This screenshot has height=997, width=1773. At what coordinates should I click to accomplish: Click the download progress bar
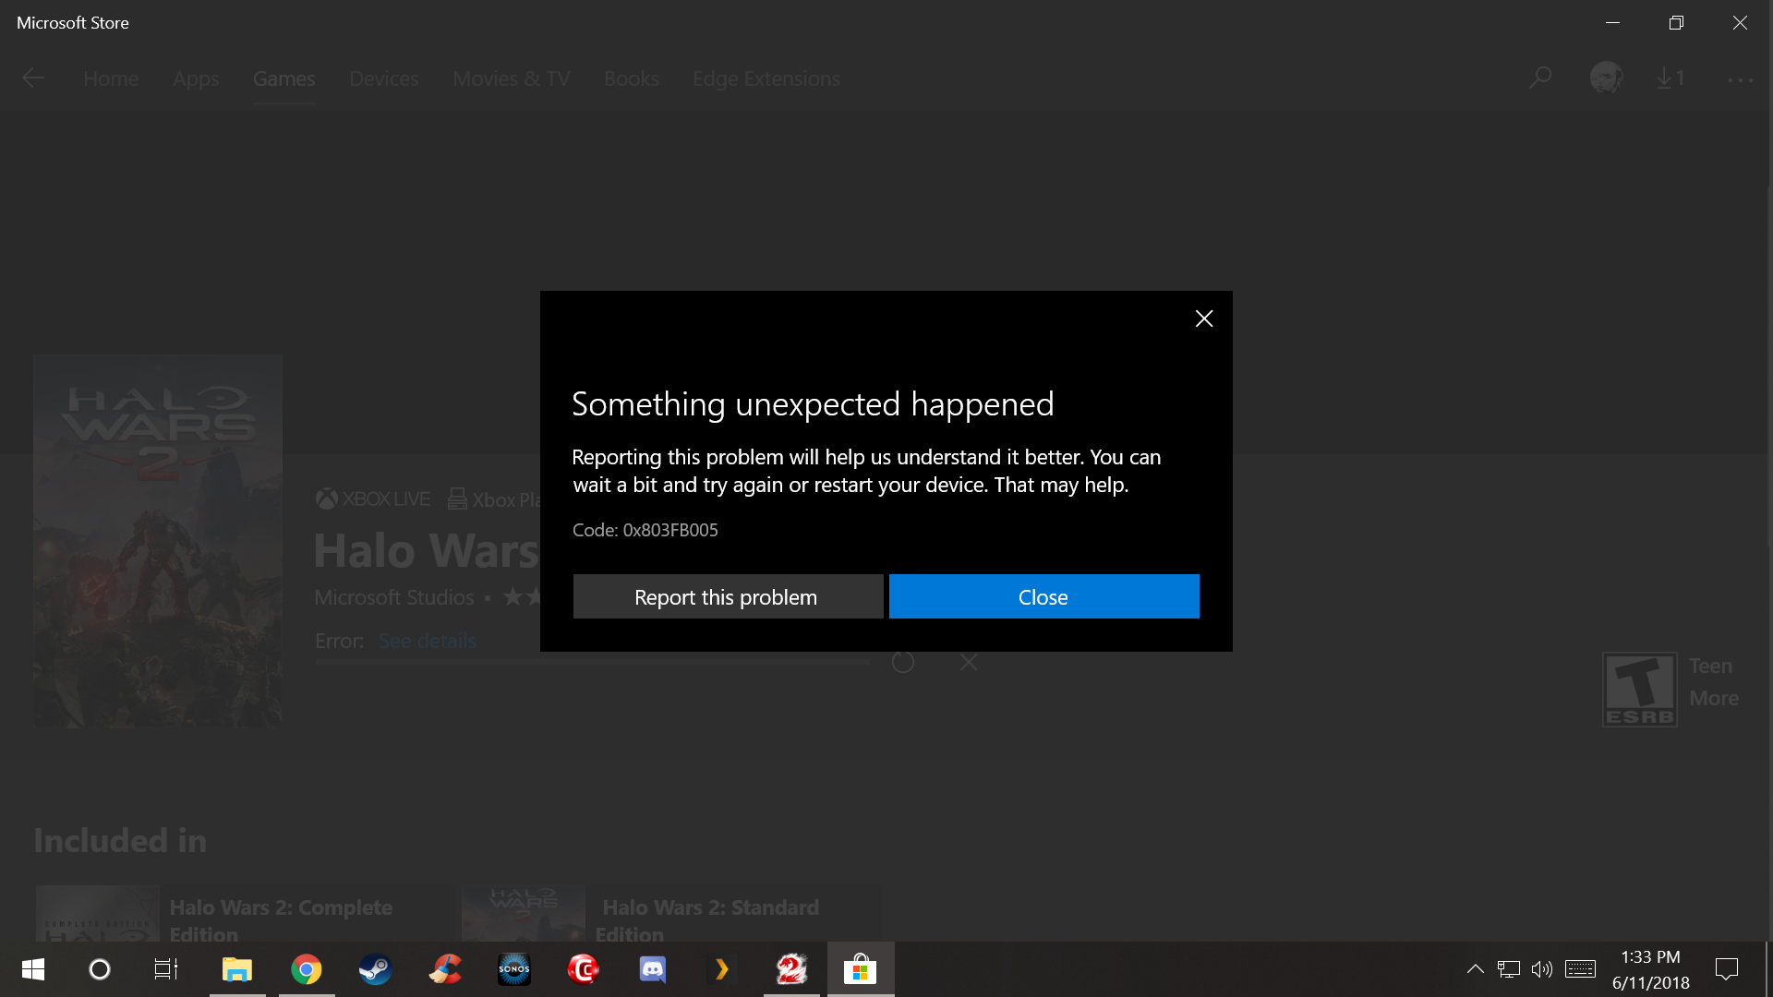pyautogui.click(x=592, y=662)
